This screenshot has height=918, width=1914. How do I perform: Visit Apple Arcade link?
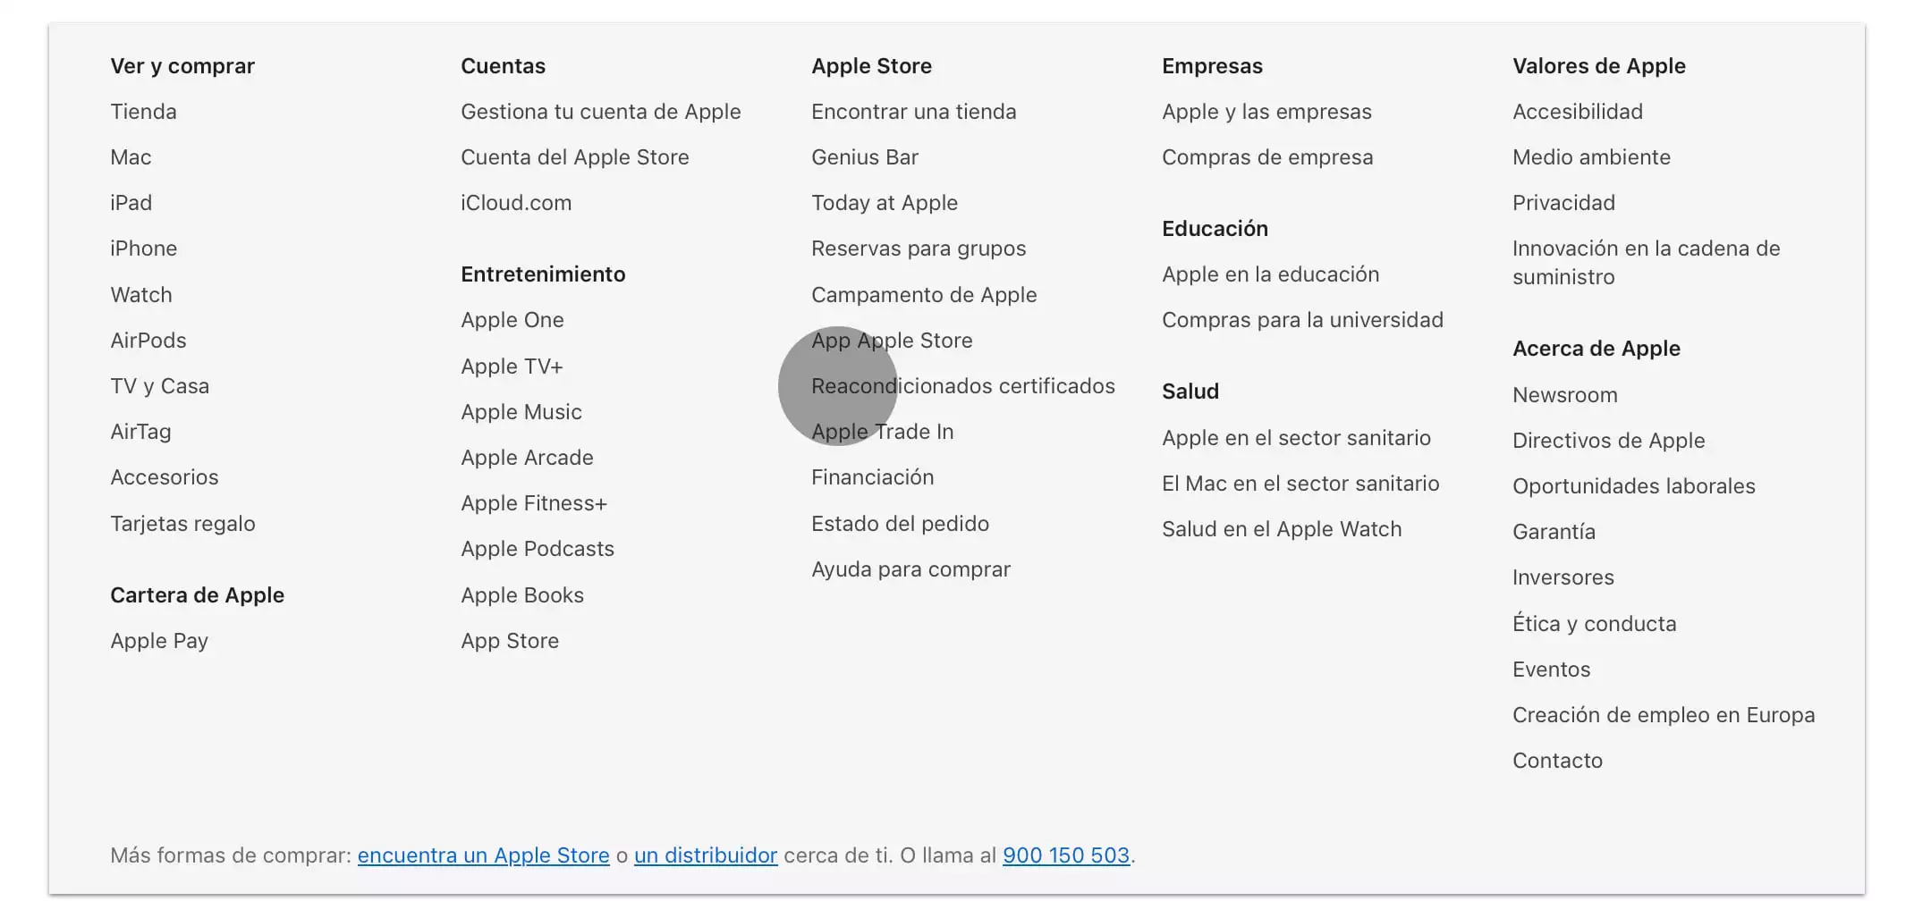click(x=527, y=458)
